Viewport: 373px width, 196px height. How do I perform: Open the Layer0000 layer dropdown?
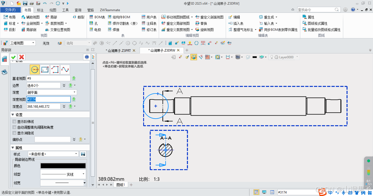click(284, 57)
